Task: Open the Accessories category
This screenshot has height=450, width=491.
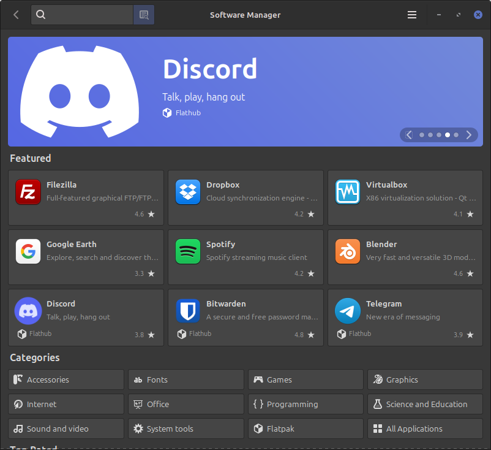Action: click(66, 379)
